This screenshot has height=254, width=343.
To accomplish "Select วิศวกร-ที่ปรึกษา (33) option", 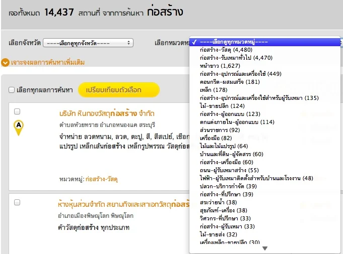I will click(265, 218).
